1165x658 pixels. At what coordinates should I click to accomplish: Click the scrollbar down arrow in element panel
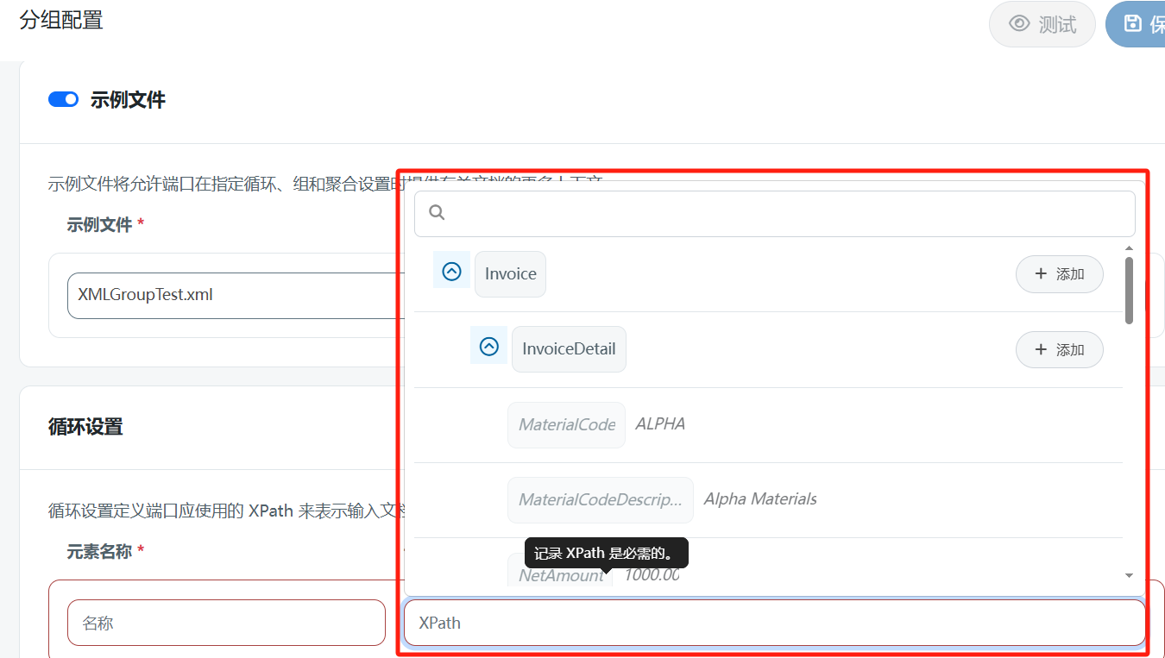pyautogui.click(x=1130, y=574)
